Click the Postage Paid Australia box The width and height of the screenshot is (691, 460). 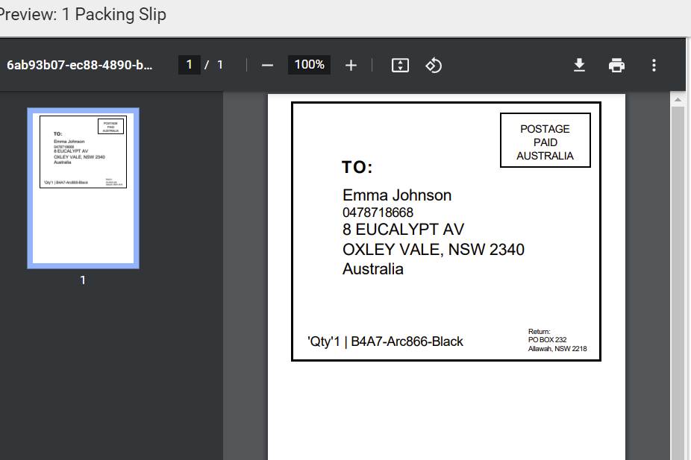545,142
